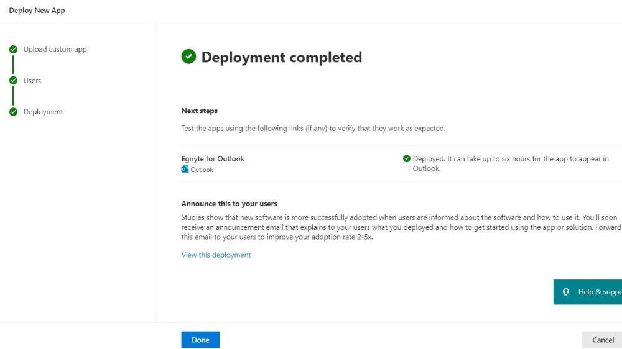Click the Announce this to your users heading
622x349 pixels.
pyautogui.click(x=230, y=204)
